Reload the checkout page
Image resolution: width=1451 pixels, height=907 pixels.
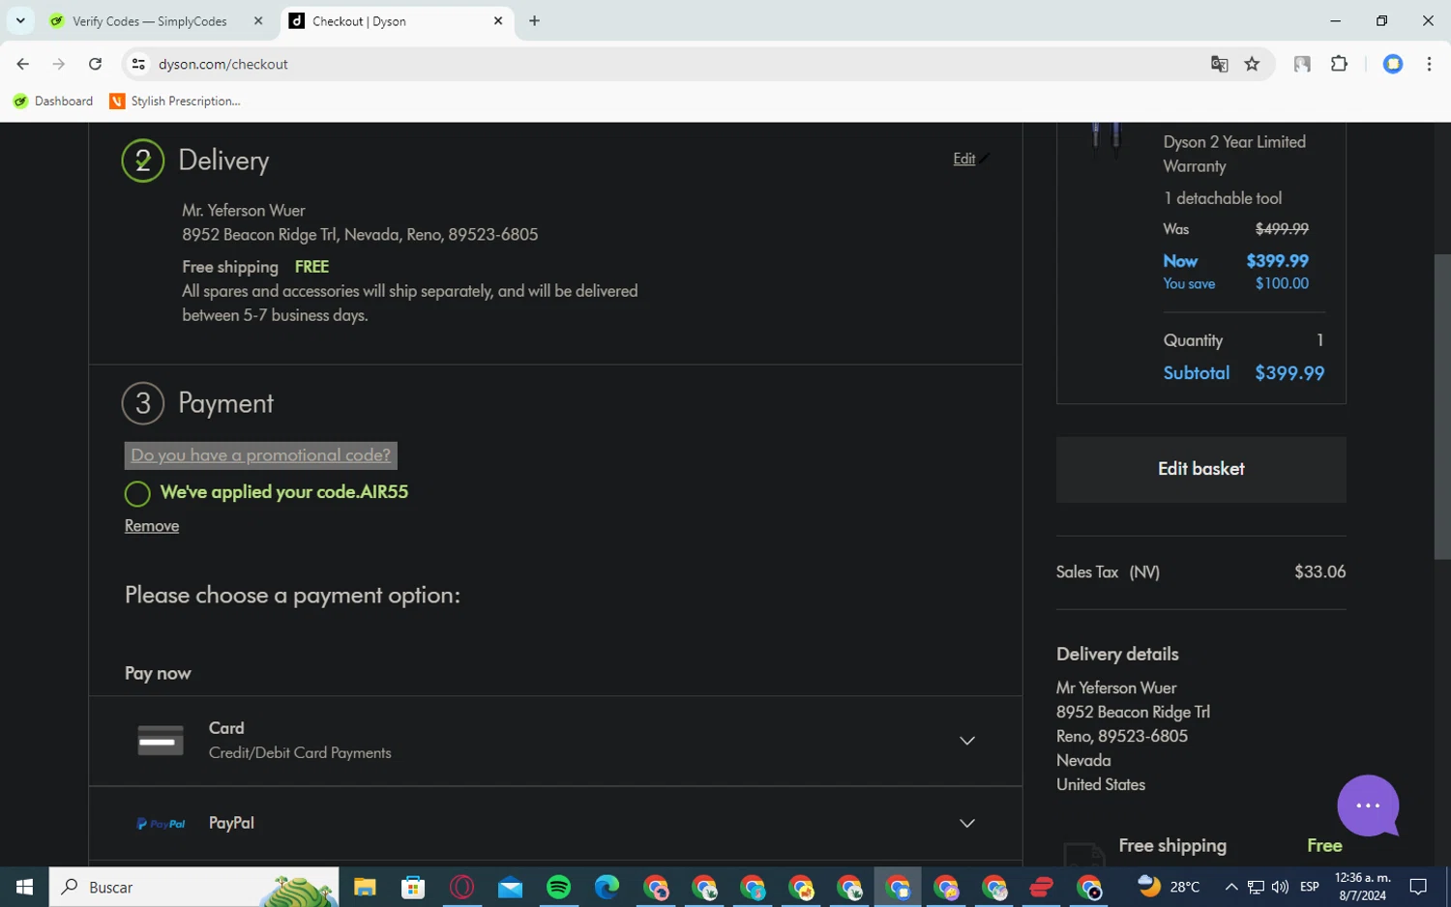click(95, 64)
